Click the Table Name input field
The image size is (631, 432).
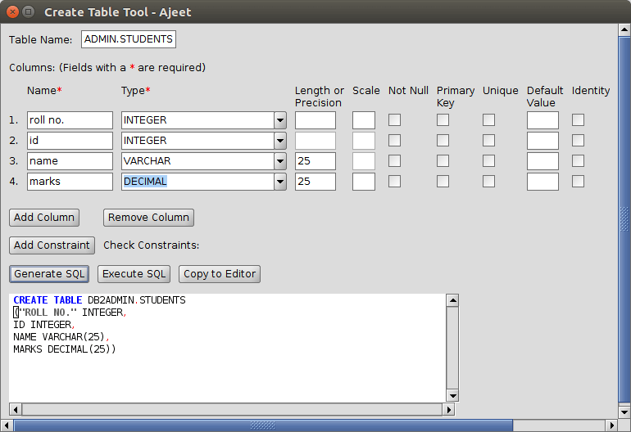[x=129, y=39]
